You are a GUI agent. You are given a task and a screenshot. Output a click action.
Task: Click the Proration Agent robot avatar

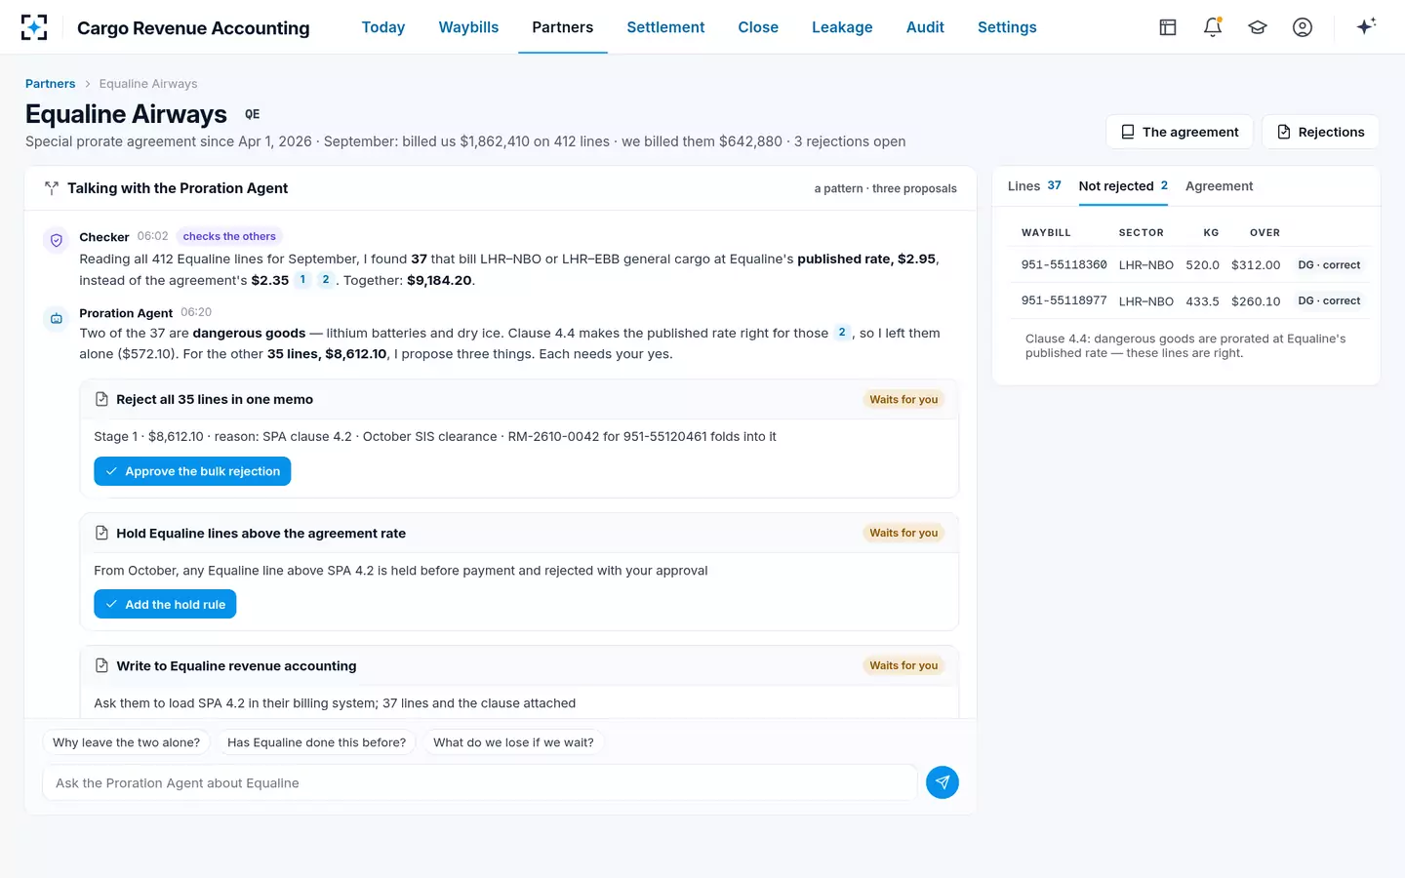pyautogui.click(x=57, y=318)
